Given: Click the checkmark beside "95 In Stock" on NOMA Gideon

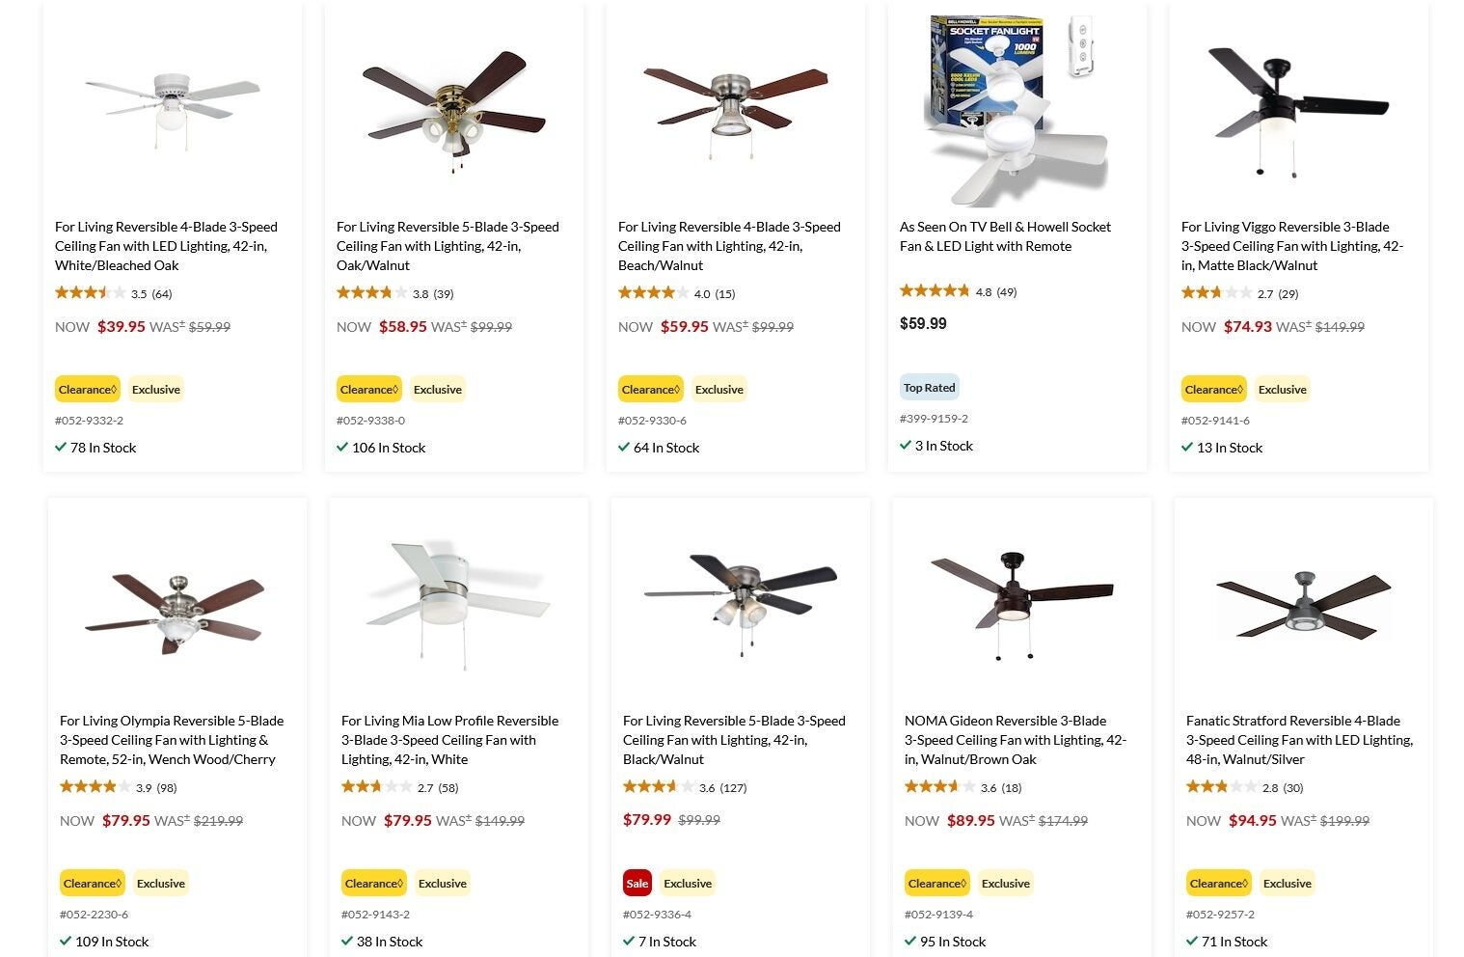Looking at the screenshot, I should (909, 941).
